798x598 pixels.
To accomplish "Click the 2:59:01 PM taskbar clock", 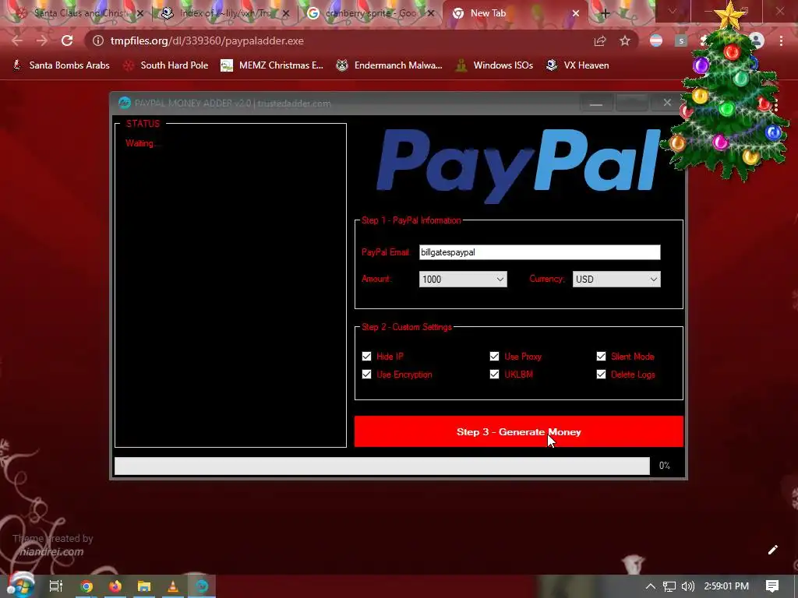I will tap(726, 586).
